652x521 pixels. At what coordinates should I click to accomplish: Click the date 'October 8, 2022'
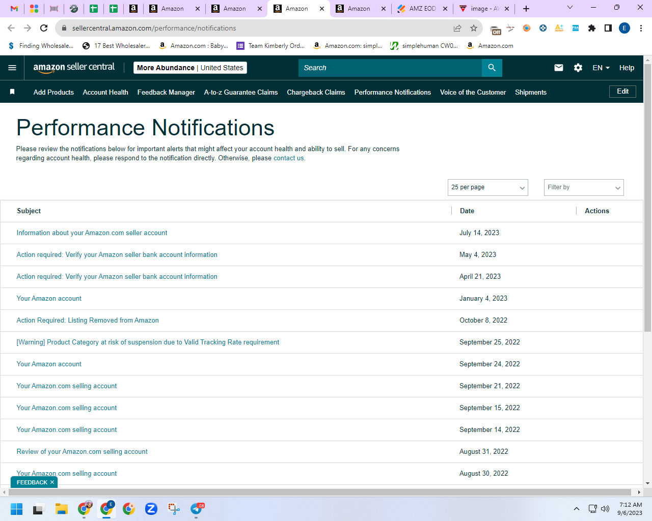click(x=483, y=321)
